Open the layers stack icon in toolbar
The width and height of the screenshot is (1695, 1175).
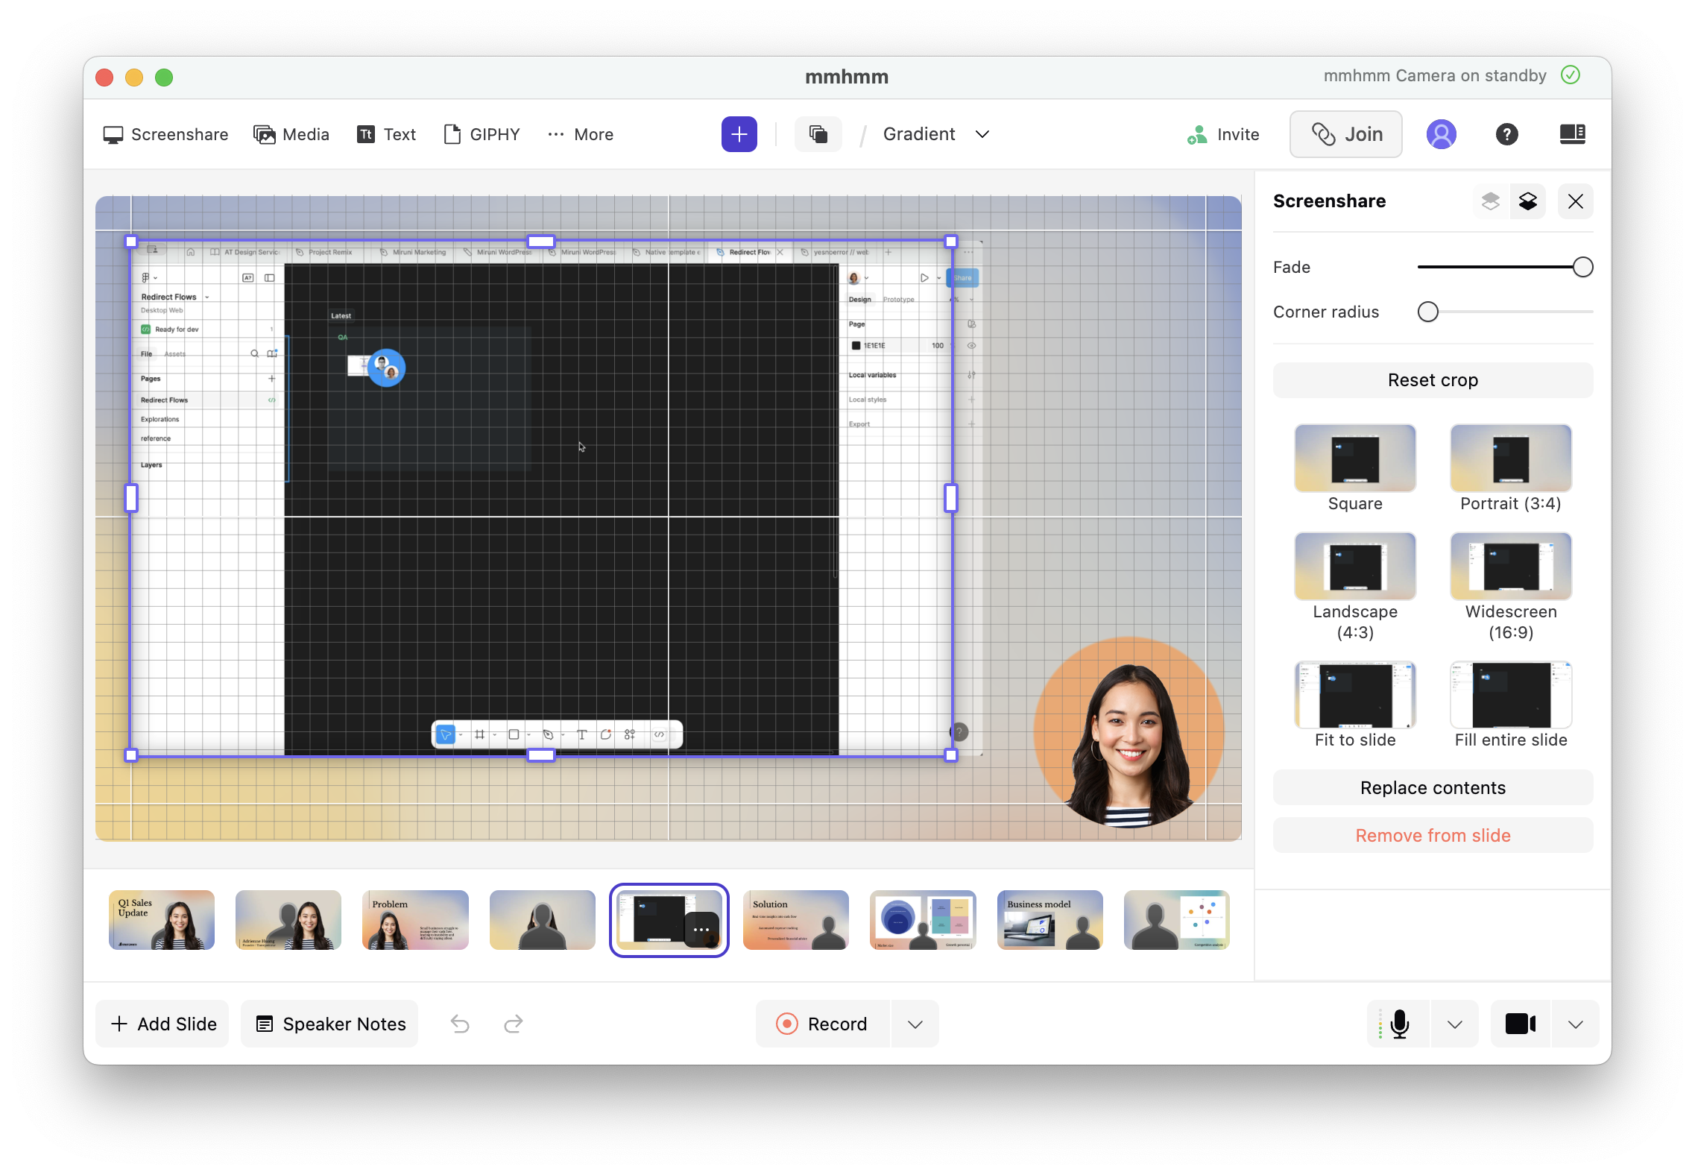coord(818,134)
